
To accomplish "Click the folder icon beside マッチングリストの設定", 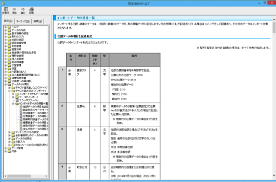I will click(13, 132).
